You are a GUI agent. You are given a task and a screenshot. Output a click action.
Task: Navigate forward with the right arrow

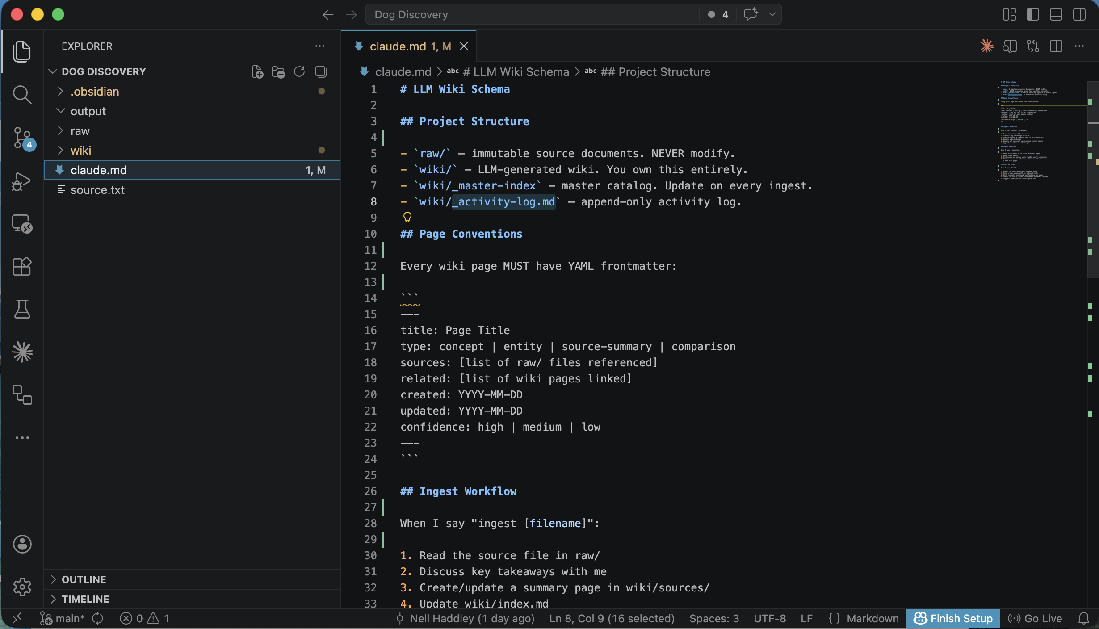click(352, 15)
